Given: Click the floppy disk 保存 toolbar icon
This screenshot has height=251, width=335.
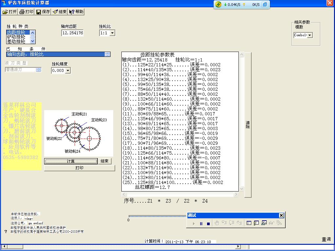Looking at the screenshot, I should 43,12.
